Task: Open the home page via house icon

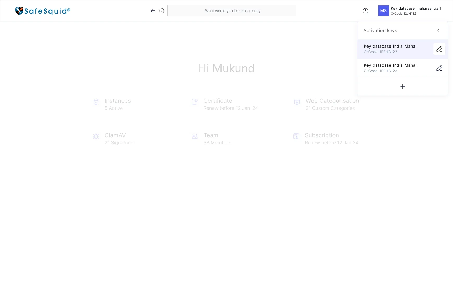Action: (162, 11)
